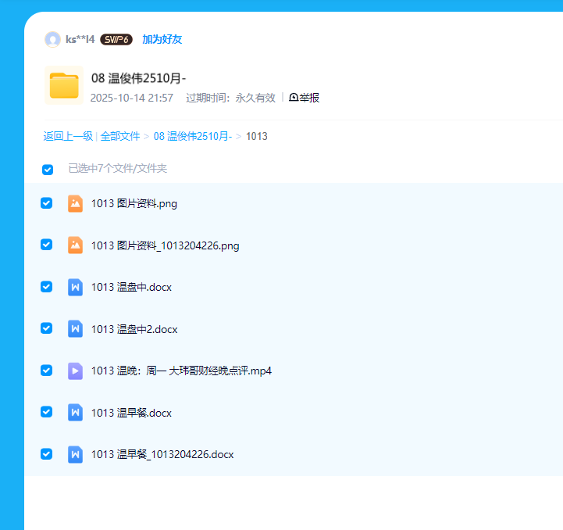Click the Word icon for 1013 温盘中2.docx
The image size is (563, 530).
coord(75,329)
